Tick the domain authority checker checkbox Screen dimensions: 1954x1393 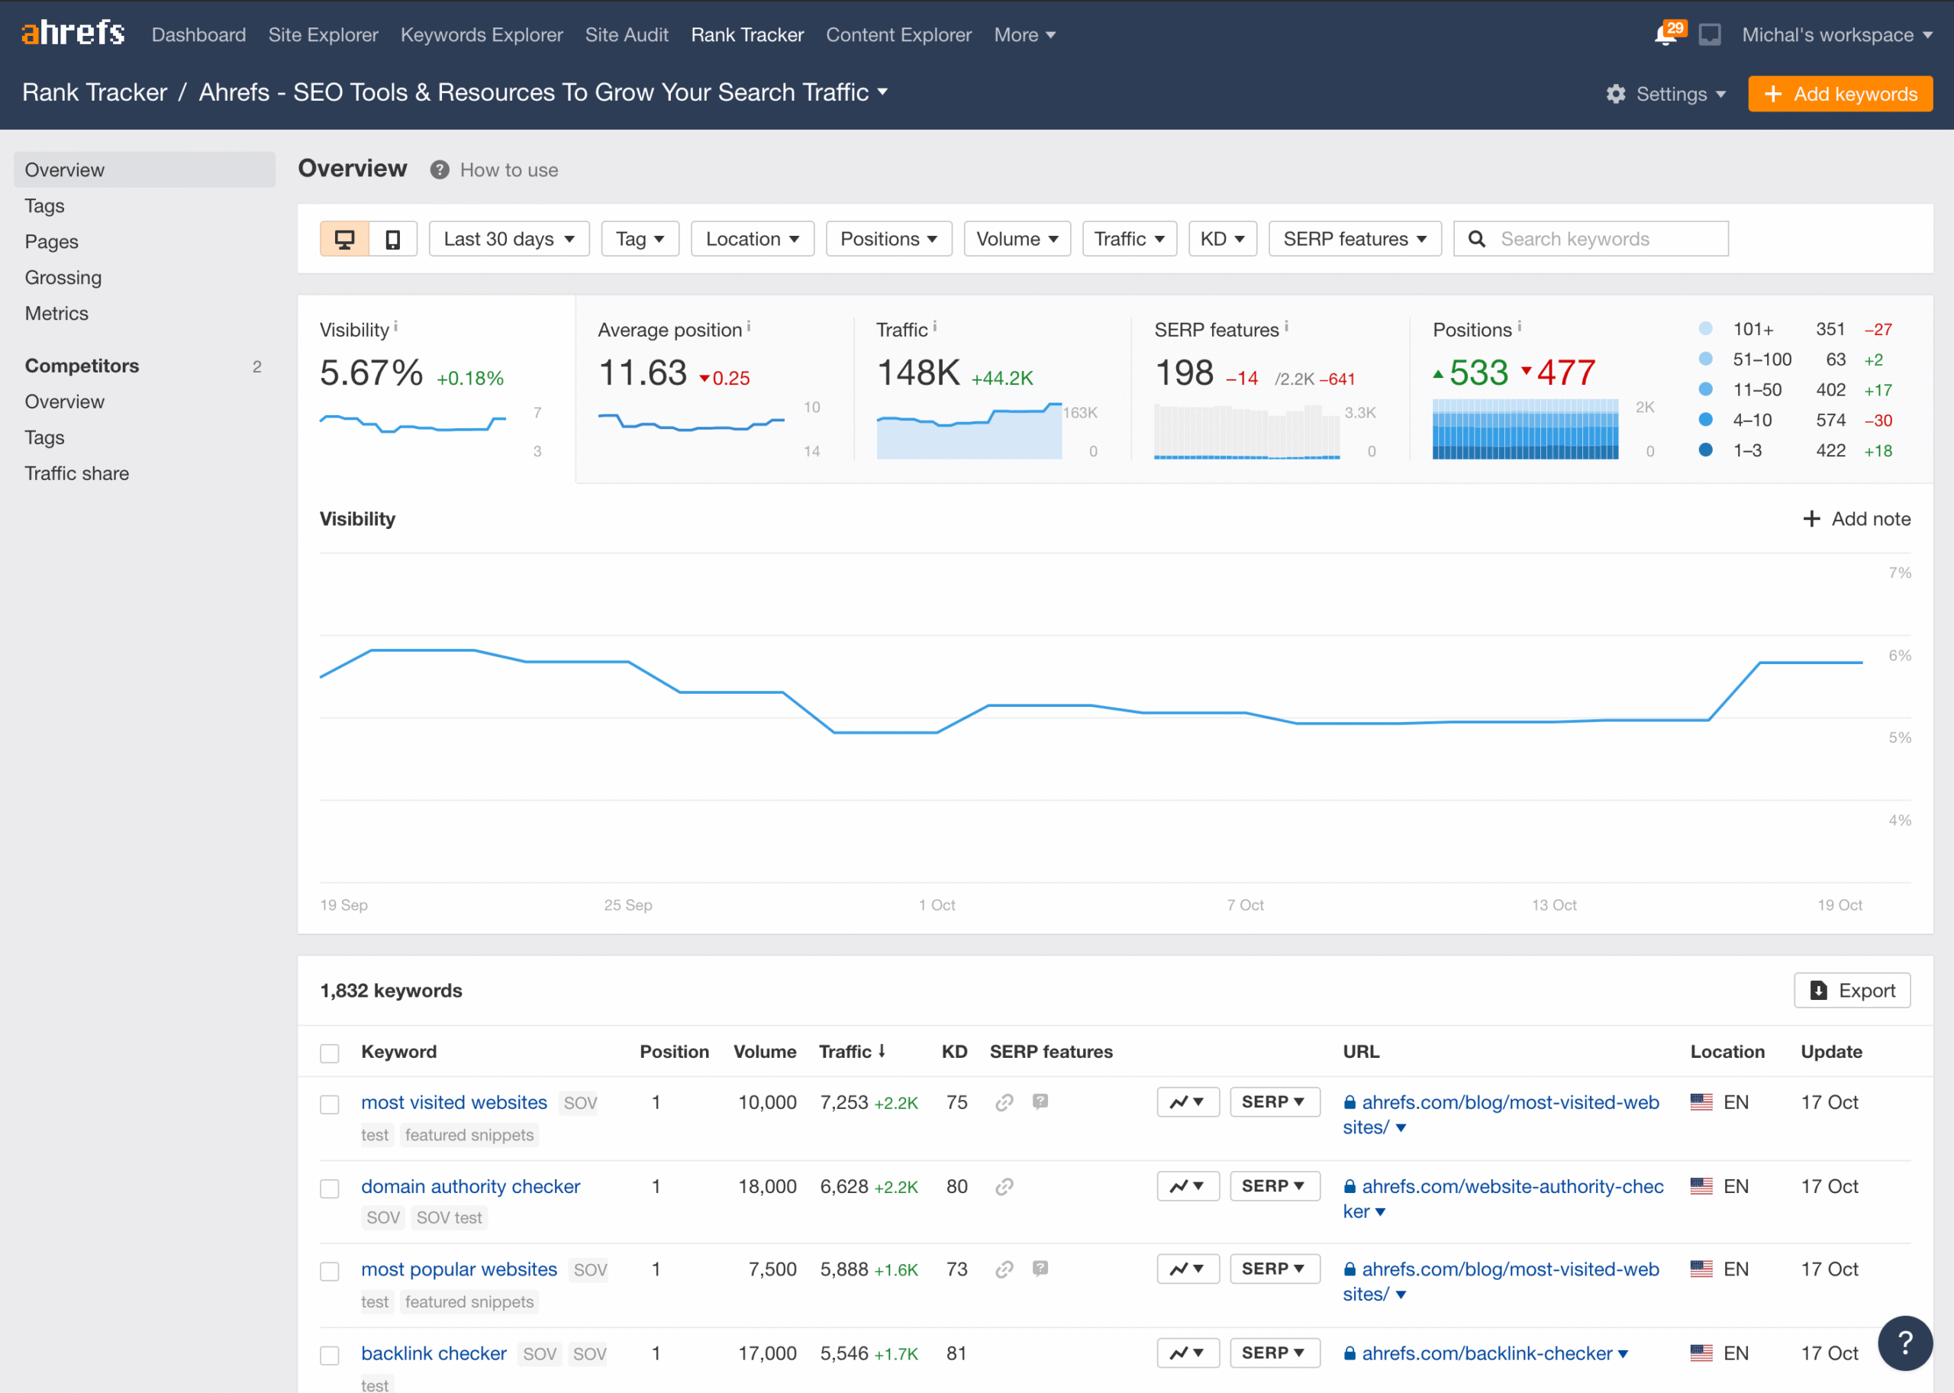pyautogui.click(x=330, y=1188)
